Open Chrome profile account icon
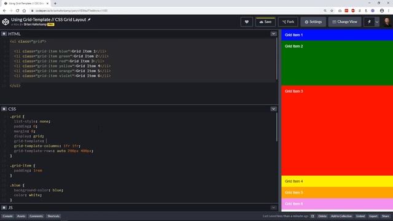Screen dimensions: 393x221 382,11
